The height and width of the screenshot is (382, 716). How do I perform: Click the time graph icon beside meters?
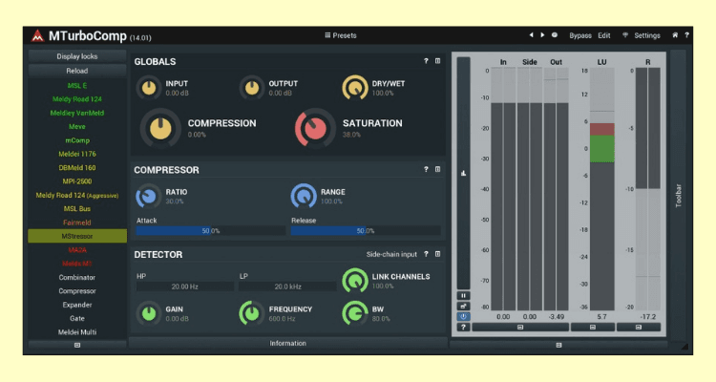463,173
